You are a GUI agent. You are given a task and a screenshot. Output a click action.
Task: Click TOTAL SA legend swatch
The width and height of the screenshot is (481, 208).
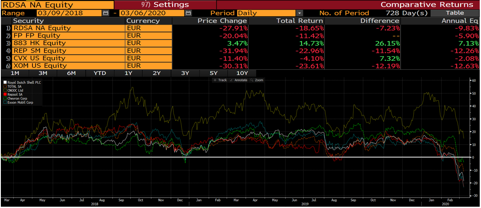coord(5,87)
